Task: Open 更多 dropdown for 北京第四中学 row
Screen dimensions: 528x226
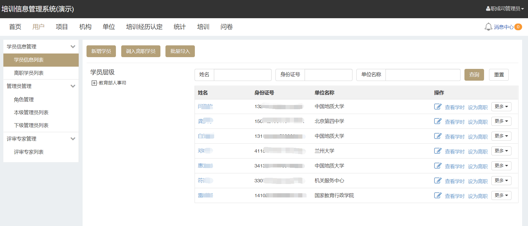Action: [501, 121]
